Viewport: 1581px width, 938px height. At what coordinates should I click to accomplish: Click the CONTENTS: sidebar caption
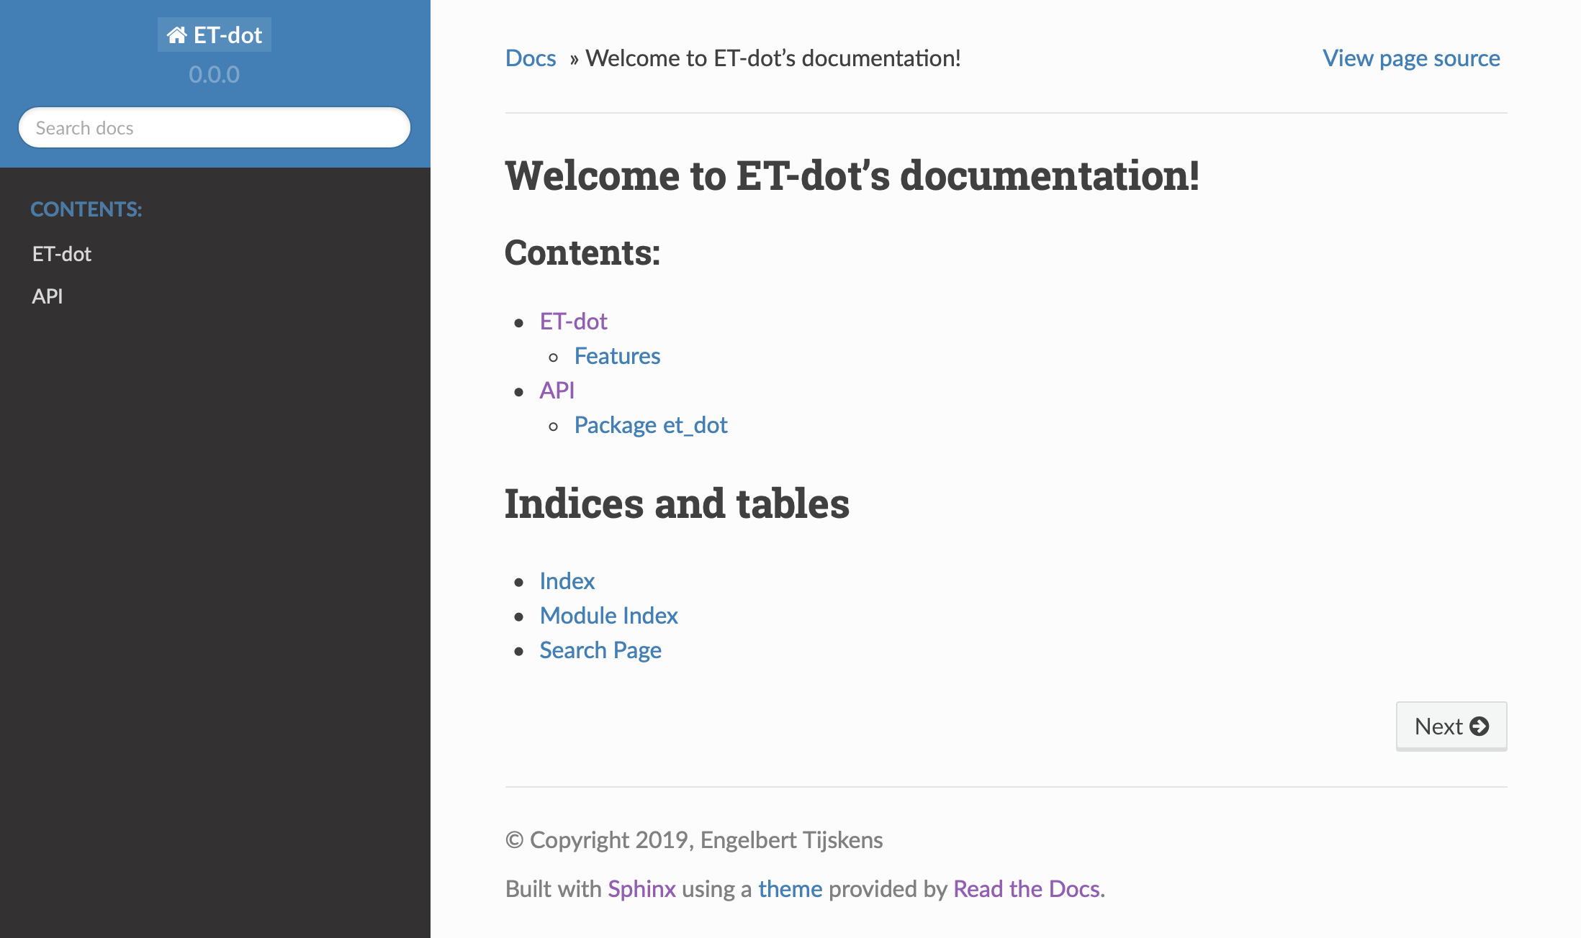click(86, 209)
